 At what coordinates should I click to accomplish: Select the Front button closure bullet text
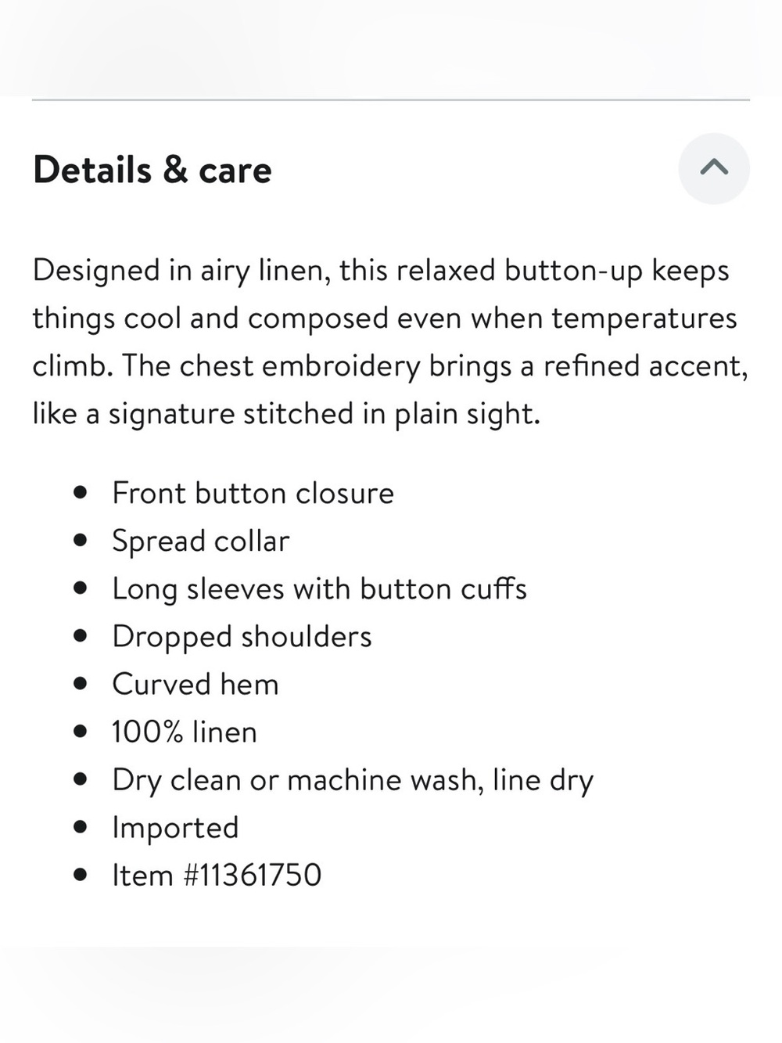coord(253,493)
